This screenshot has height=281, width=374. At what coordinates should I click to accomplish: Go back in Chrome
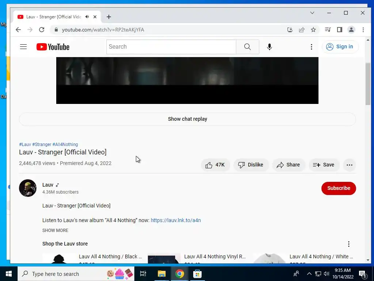tap(18, 30)
